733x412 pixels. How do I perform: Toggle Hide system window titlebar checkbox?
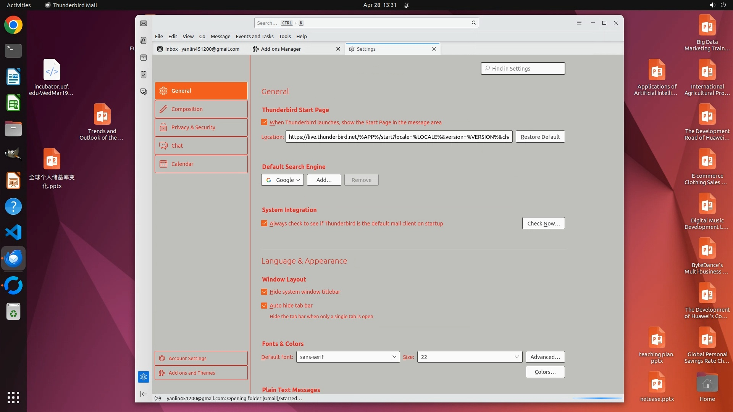coord(264,292)
